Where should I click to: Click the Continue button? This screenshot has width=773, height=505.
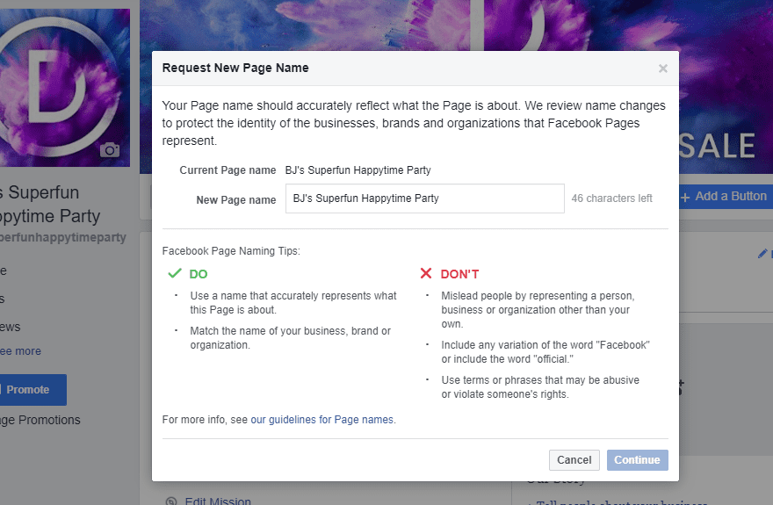pos(638,459)
